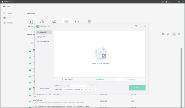The width and height of the screenshot is (185, 108).
Task: Select User Guide SwifDoo PDF - Copy.pdf row
Action: (x=46, y=94)
